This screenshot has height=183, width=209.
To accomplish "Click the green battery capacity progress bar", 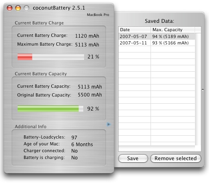I will (50, 109).
